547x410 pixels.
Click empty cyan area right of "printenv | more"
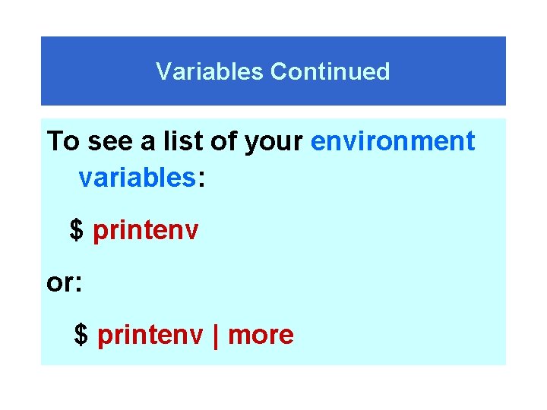(x=397, y=335)
